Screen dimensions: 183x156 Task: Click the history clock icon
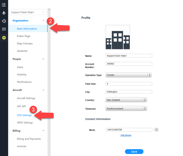point(4,21)
